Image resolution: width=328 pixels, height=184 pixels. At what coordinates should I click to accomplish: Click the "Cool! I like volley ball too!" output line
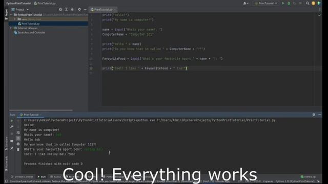click(x=50, y=154)
